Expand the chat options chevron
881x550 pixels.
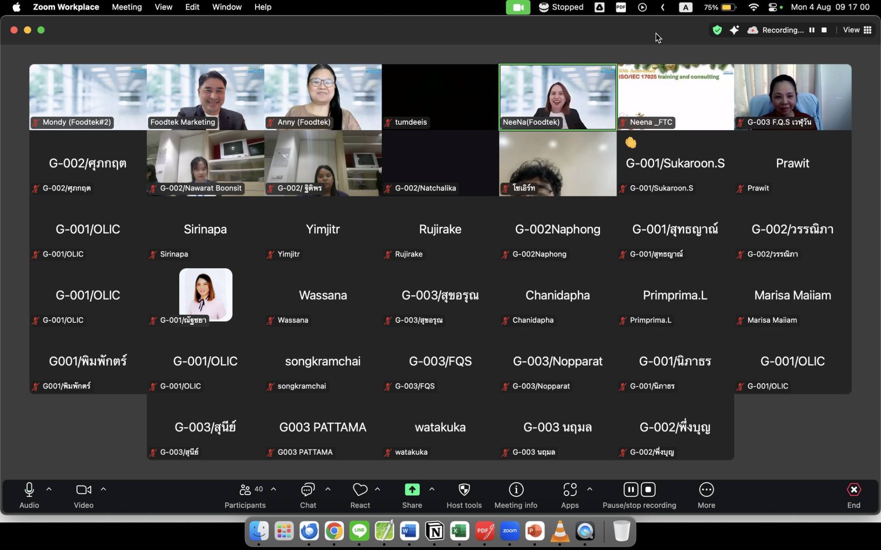[x=328, y=489]
